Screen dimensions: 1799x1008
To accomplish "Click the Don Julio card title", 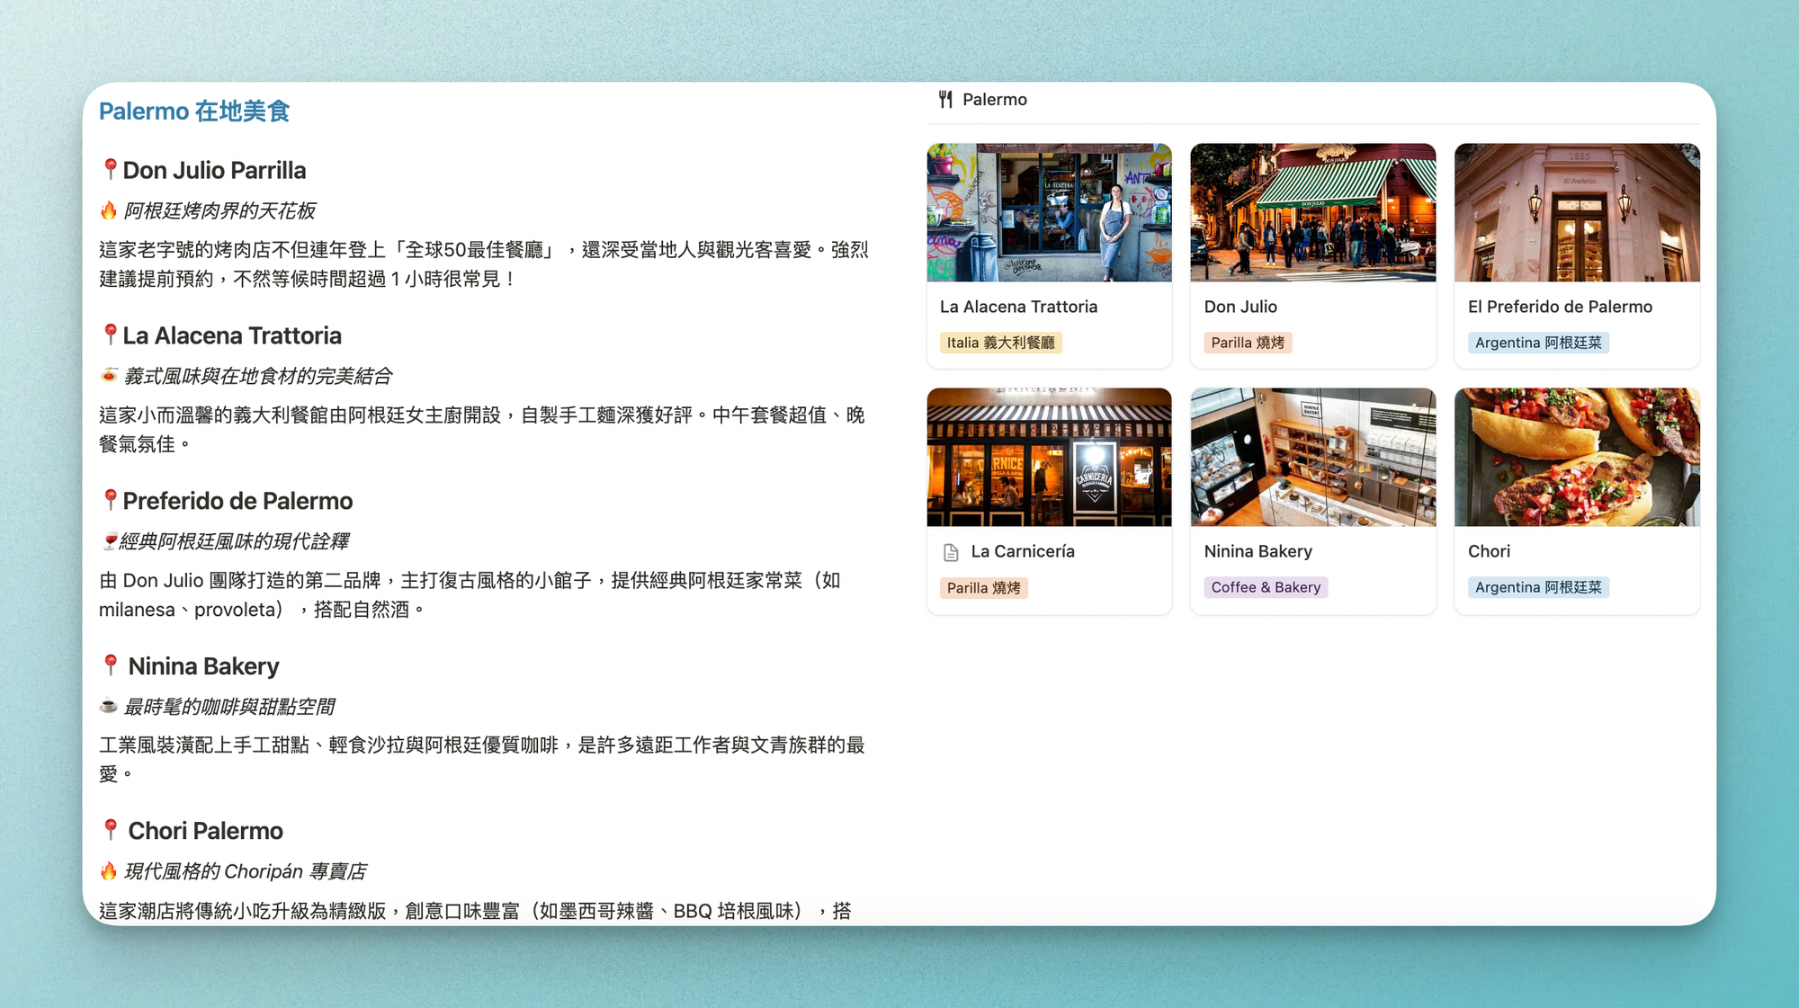I will click(1240, 307).
